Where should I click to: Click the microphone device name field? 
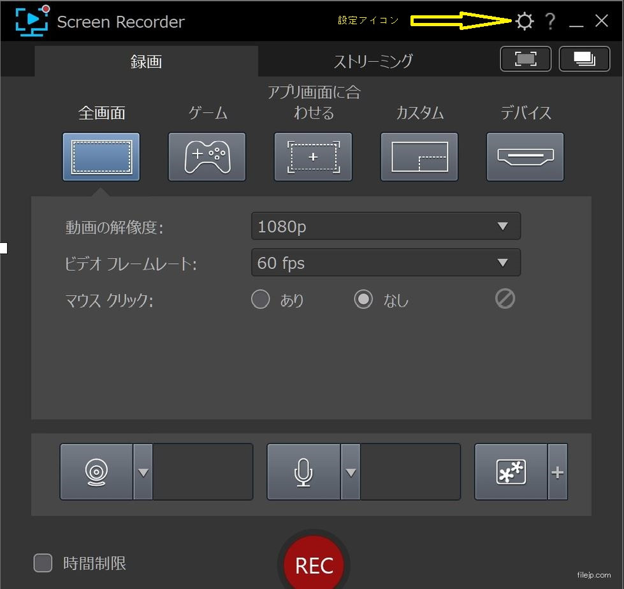[x=410, y=472]
